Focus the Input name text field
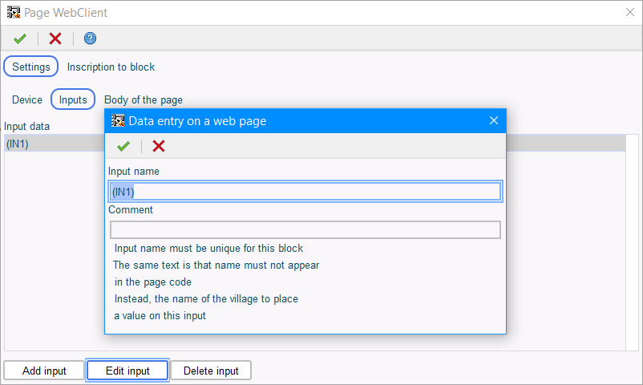643x385 pixels. pos(305,192)
